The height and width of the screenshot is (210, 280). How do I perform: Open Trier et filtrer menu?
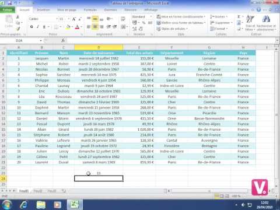(250, 23)
